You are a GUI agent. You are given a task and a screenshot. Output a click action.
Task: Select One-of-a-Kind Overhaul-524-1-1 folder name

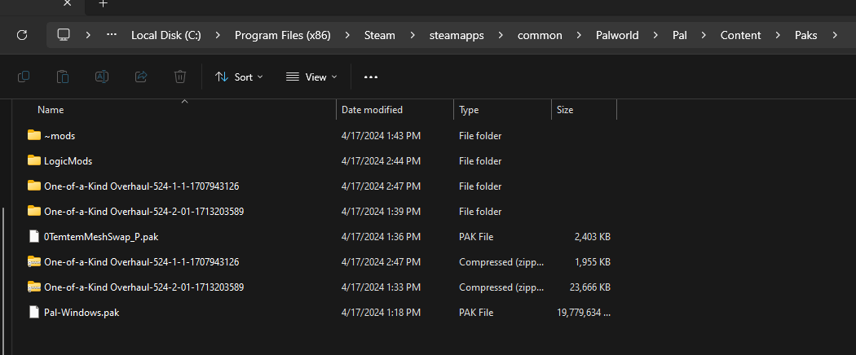tap(141, 186)
